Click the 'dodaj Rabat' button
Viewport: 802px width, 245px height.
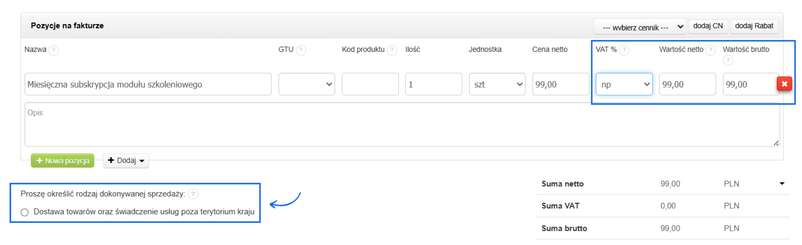(754, 26)
